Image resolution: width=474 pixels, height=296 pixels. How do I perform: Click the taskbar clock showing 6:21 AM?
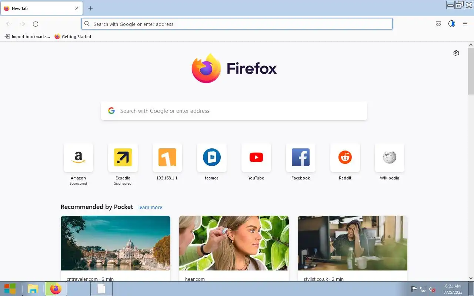click(453, 289)
